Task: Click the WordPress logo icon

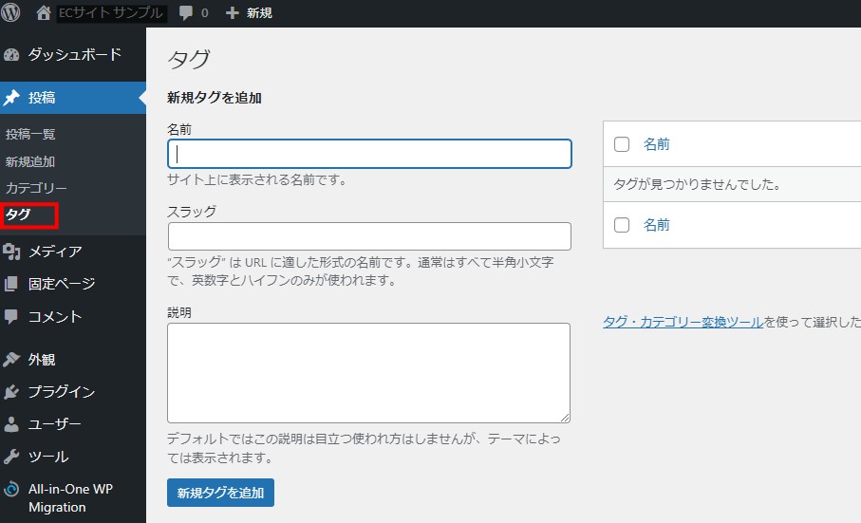Action: click(x=11, y=13)
